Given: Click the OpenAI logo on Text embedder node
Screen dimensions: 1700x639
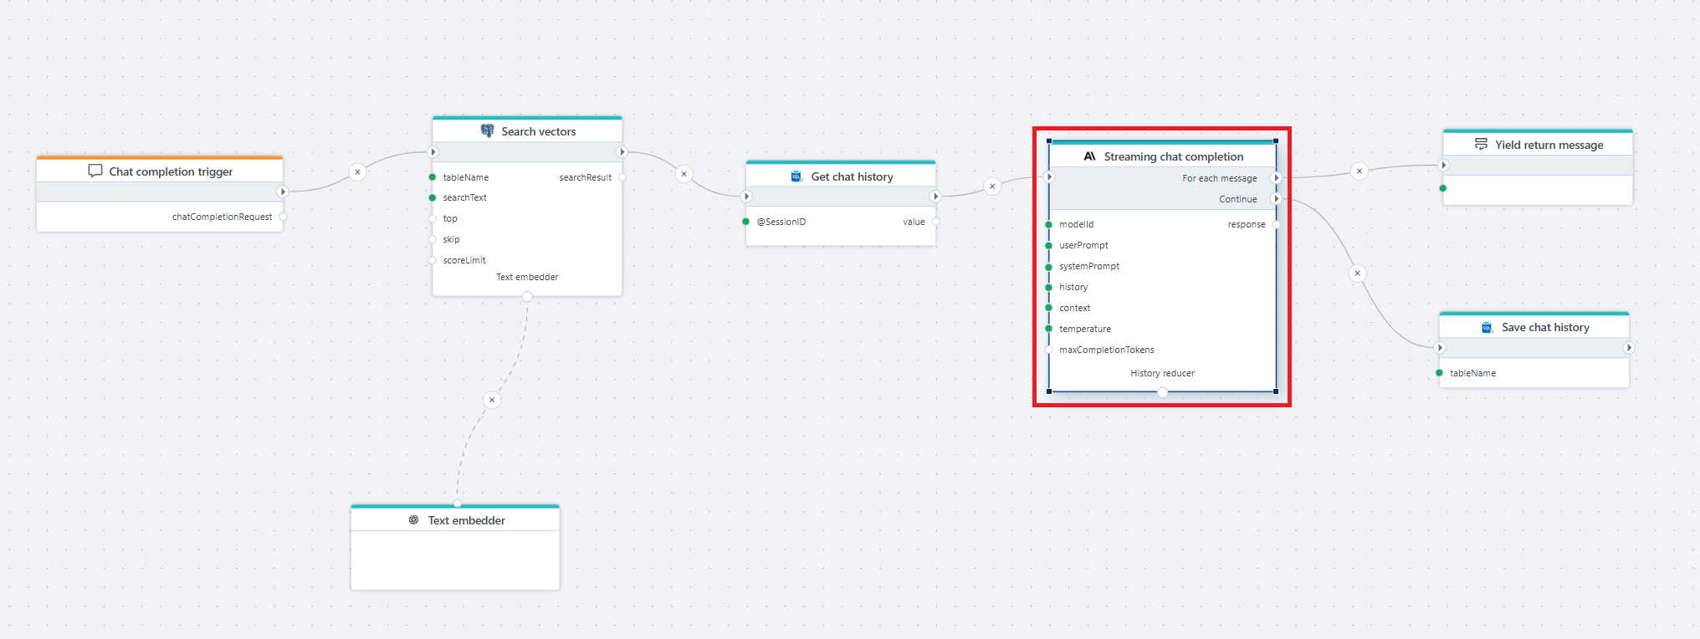Looking at the screenshot, I should [x=413, y=520].
